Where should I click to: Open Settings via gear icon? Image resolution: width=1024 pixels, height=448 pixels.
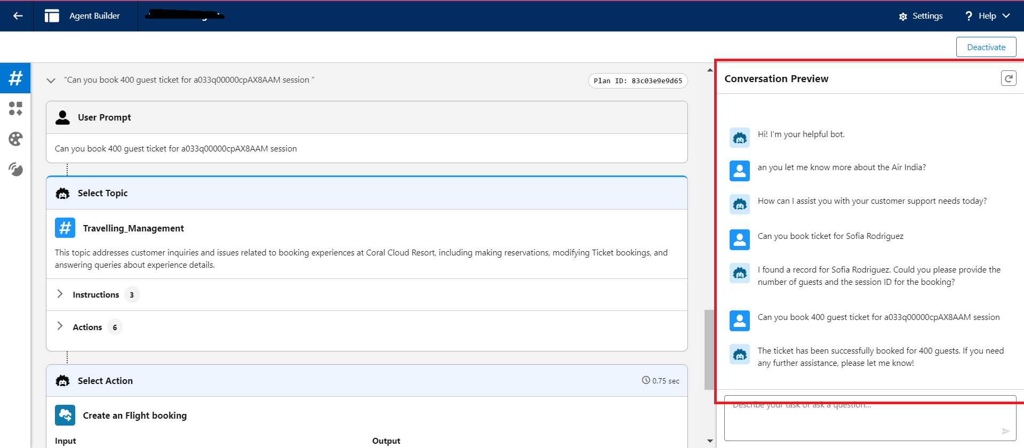click(903, 17)
